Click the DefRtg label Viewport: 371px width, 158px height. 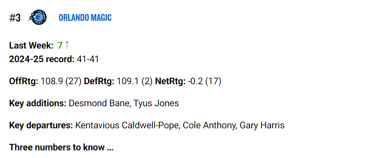click(x=99, y=82)
